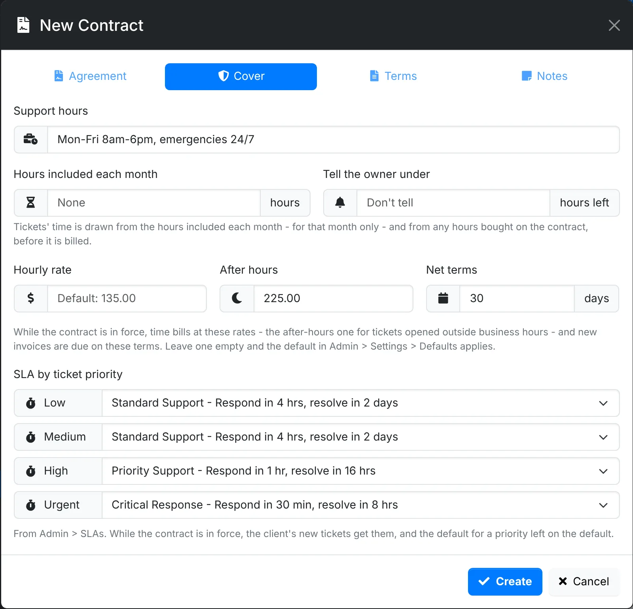The width and height of the screenshot is (633, 609).
Task: Click the Cancel button
Action: (584, 582)
